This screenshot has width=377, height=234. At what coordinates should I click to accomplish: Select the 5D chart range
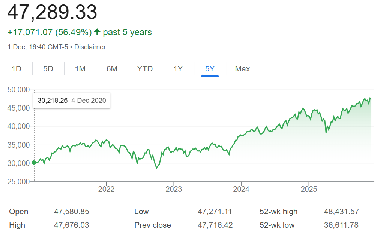click(x=48, y=69)
